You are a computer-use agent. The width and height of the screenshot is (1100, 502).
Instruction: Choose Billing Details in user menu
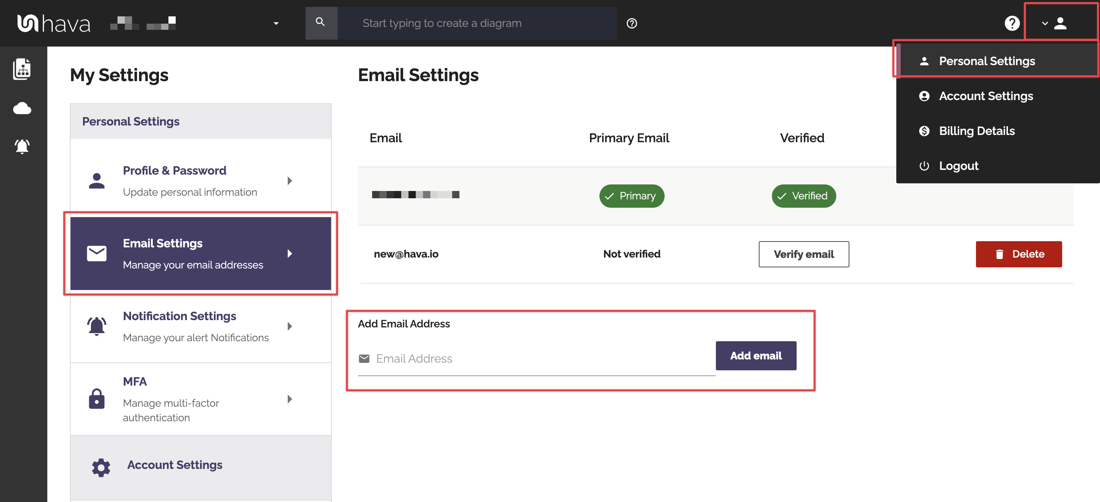pos(976,131)
